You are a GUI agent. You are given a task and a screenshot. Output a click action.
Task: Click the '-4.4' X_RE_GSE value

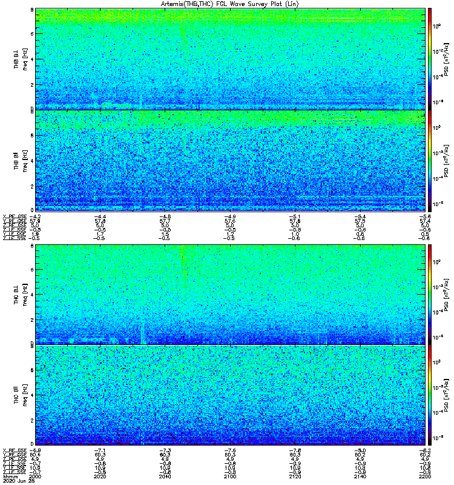[x=99, y=216]
